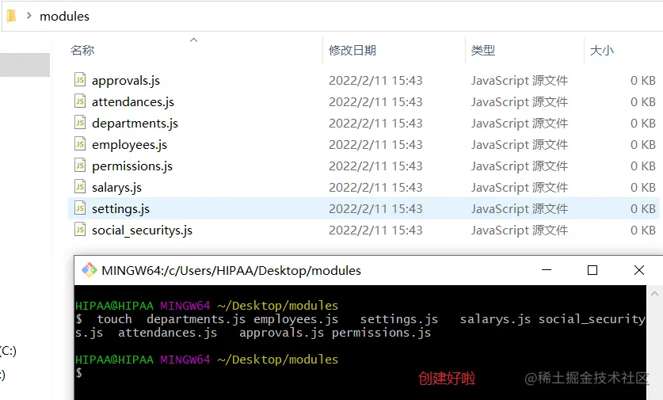Click the permissions.js file icon
Image resolution: width=663 pixels, height=400 pixels.
point(80,166)
